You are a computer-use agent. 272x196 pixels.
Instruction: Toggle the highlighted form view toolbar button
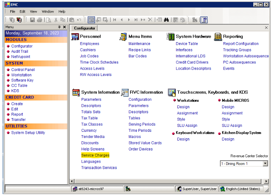(x=91, y=20)
